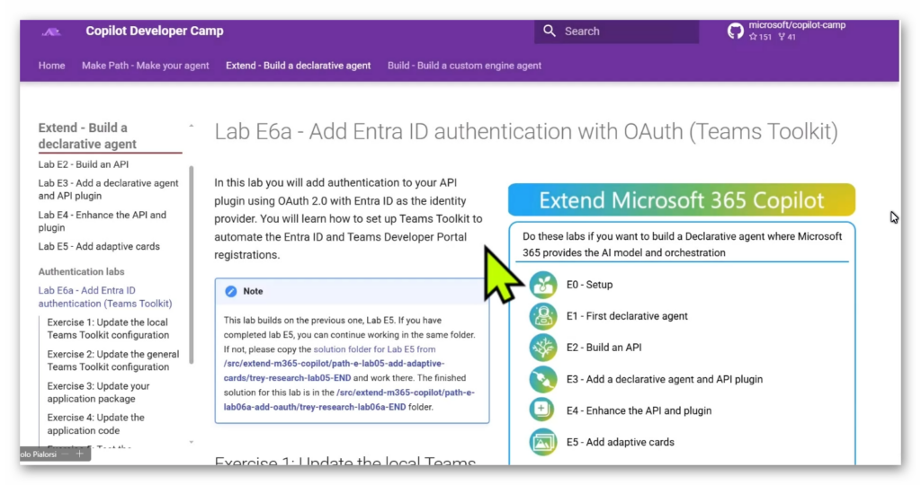Click the E1 - First declarative agent icon
The height and width of the screenshot is (485, 921).
pyautogui.click(x=542, y=316)
